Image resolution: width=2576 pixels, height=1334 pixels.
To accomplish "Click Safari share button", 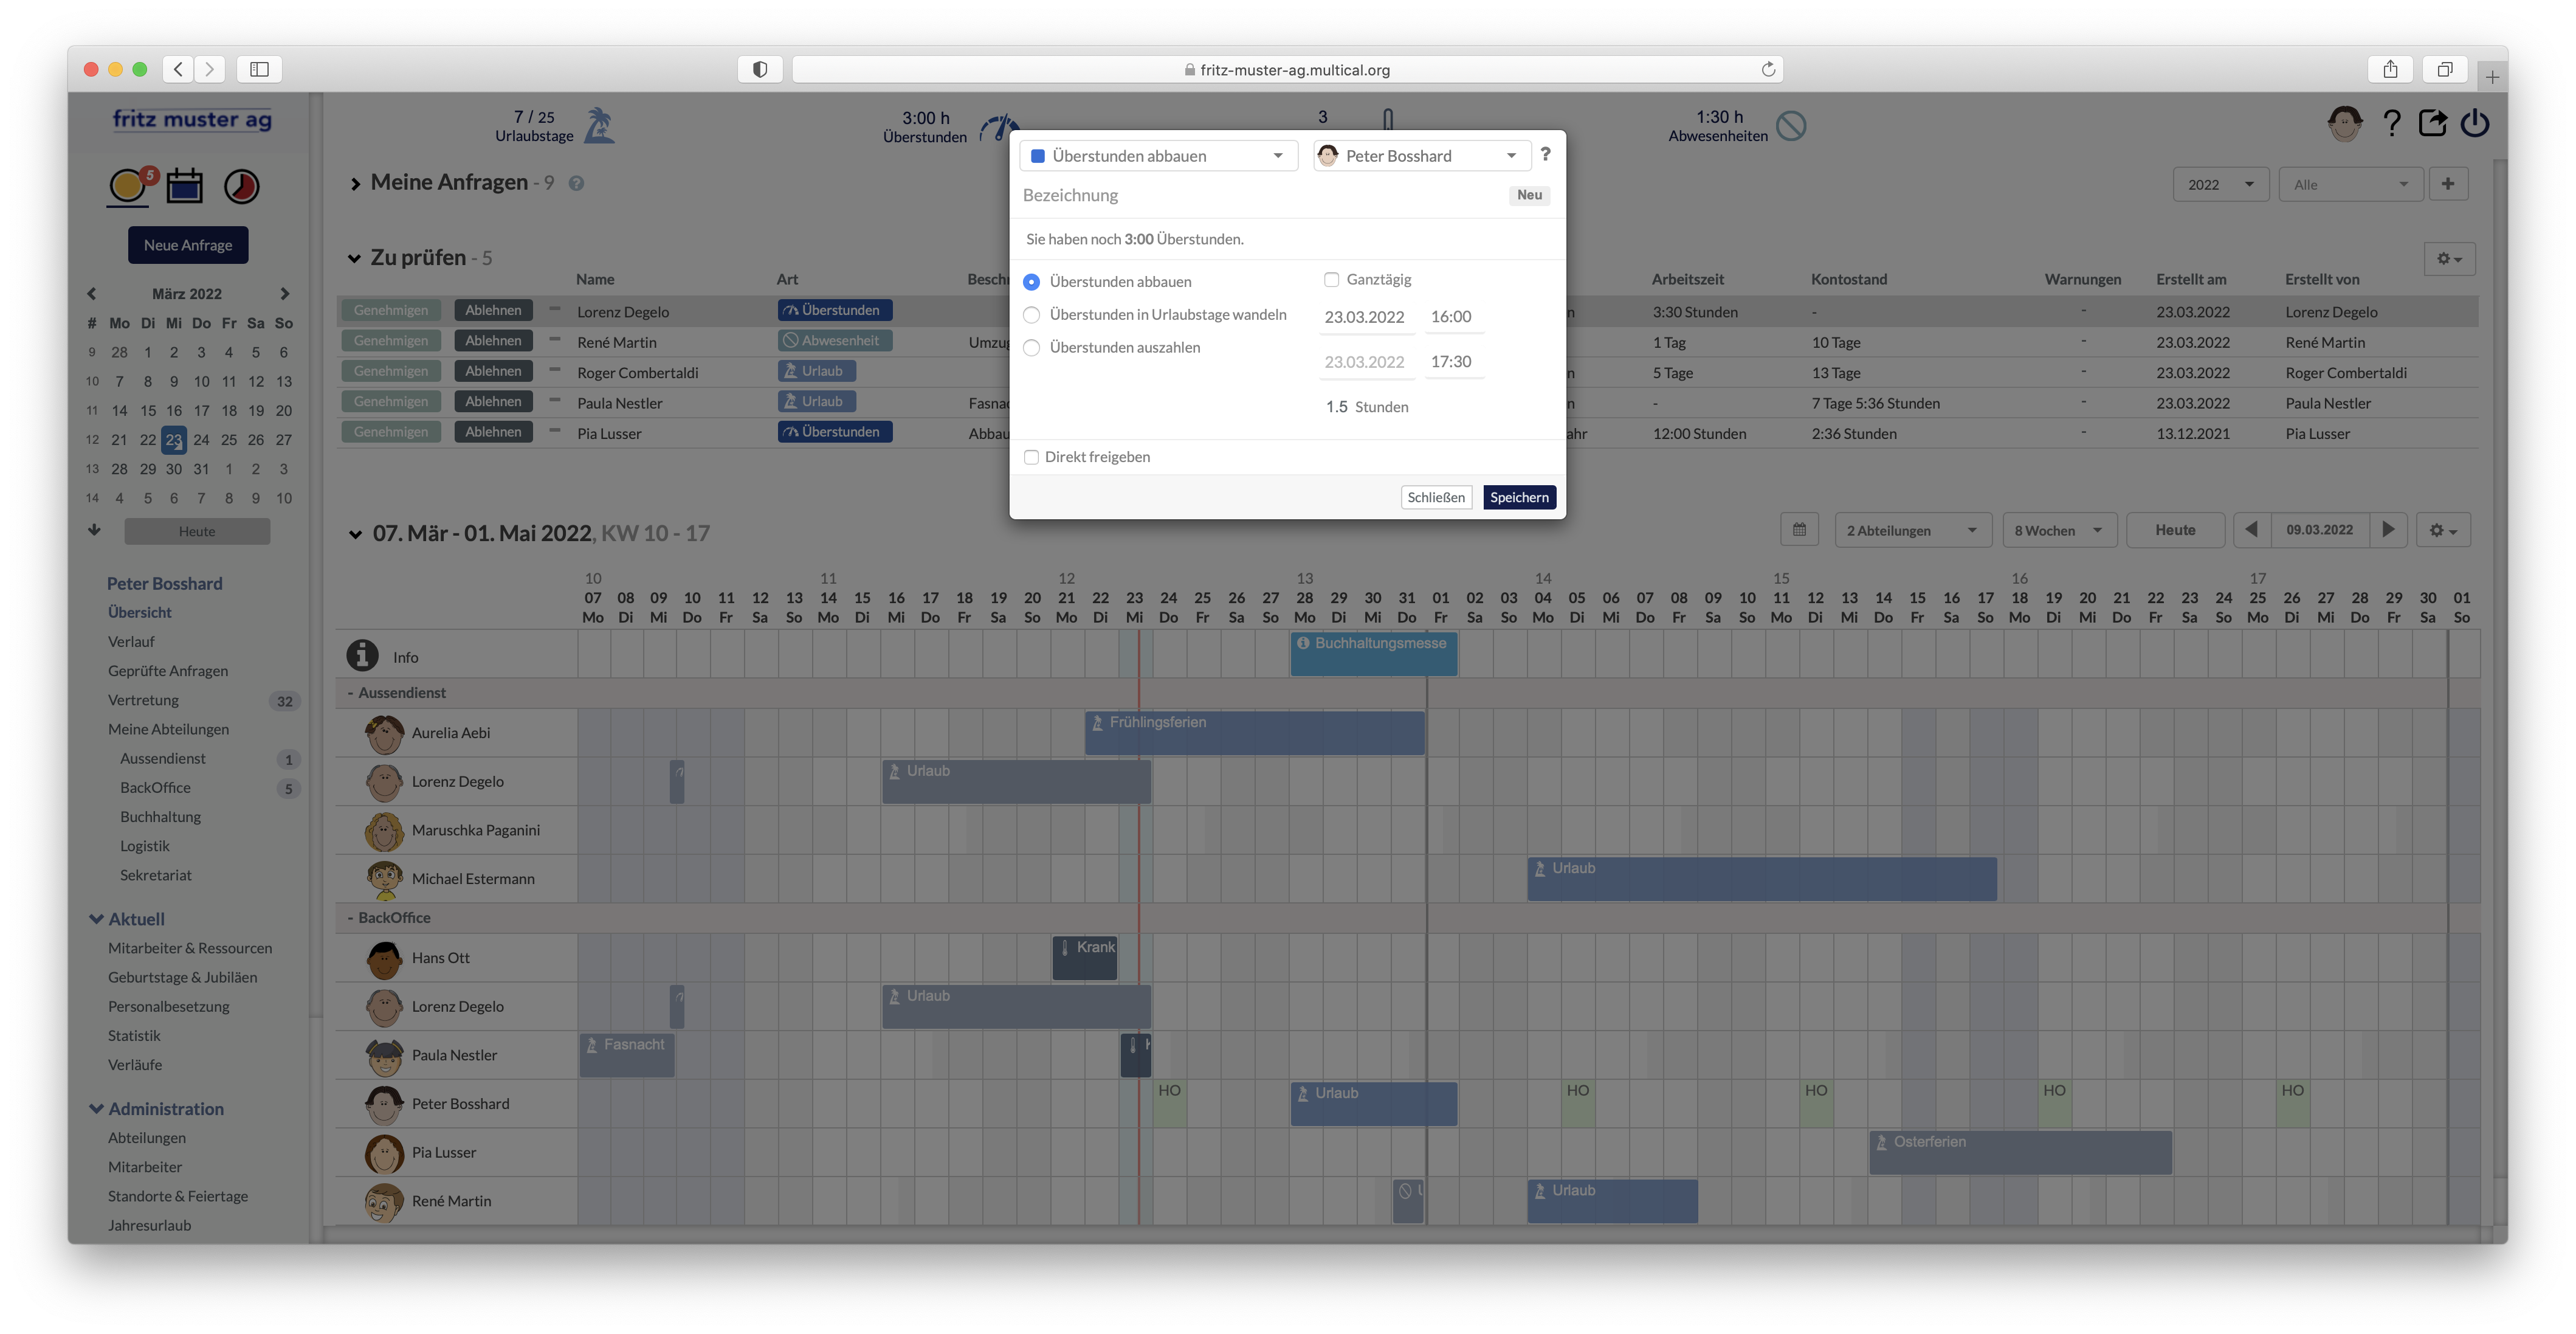I will point(2390,69).
